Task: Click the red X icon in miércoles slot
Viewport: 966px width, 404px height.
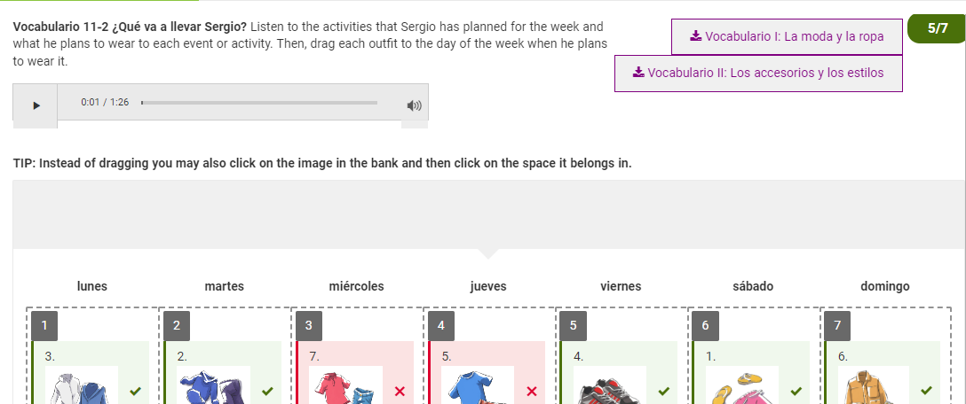Action: [x=400, y=391]
